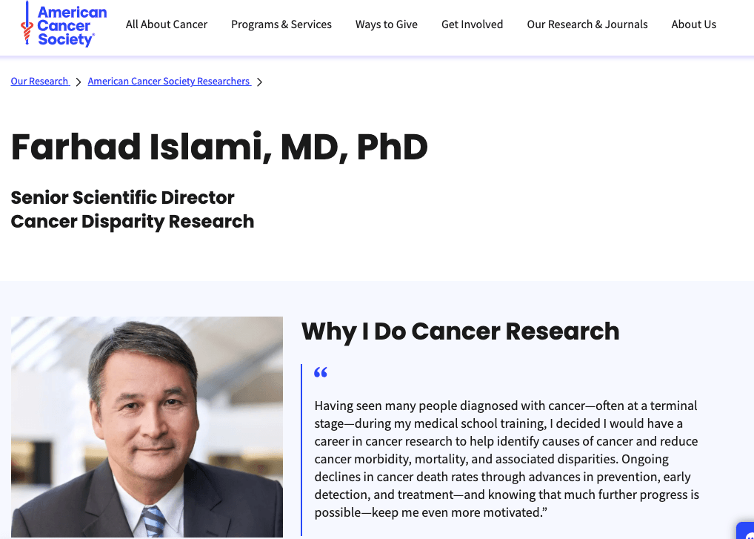
Task: Expand the Programs & Services menu
Action: tap(281, 24)
